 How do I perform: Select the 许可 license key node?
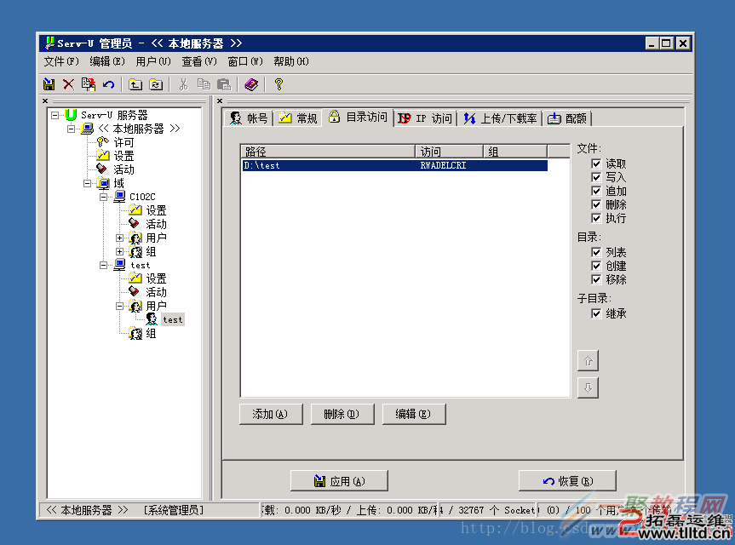coord(103,142)
